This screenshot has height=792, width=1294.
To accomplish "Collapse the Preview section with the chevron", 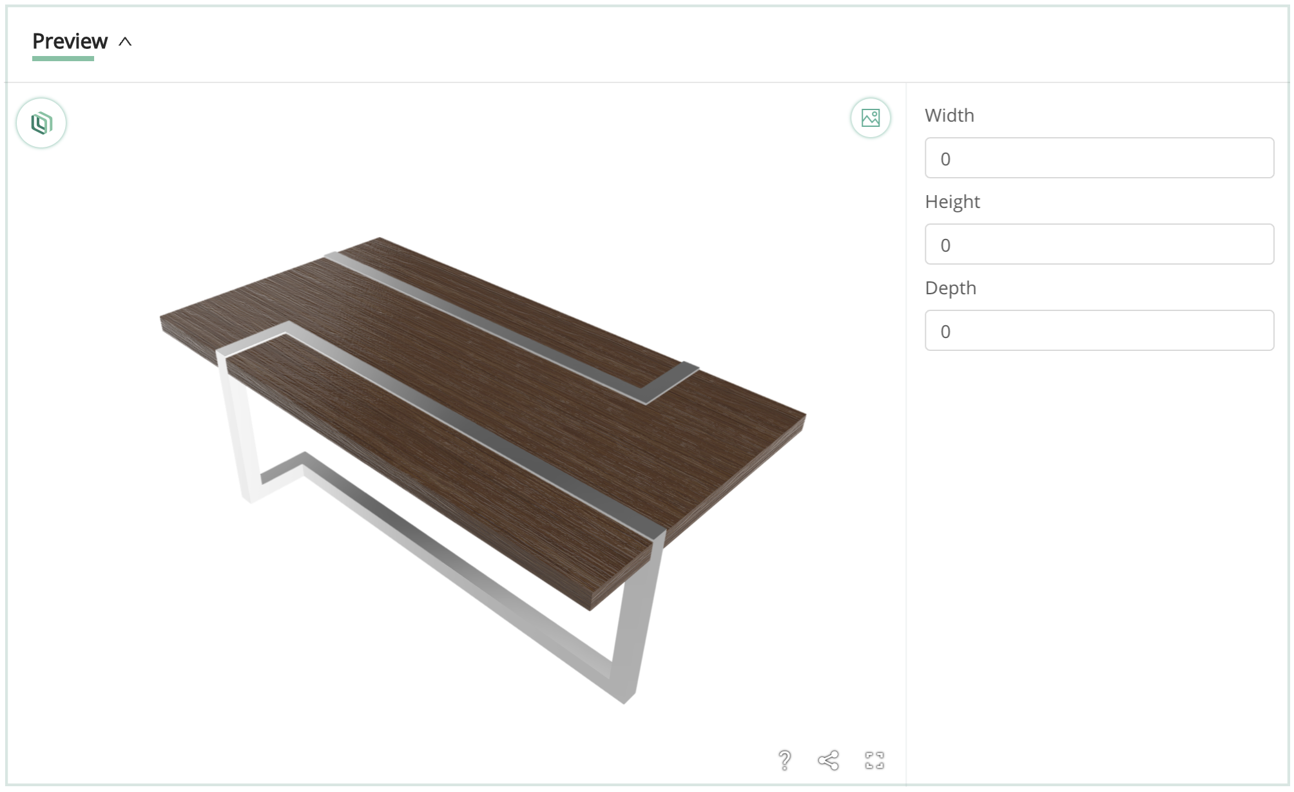I will click(x=125, y=42).
